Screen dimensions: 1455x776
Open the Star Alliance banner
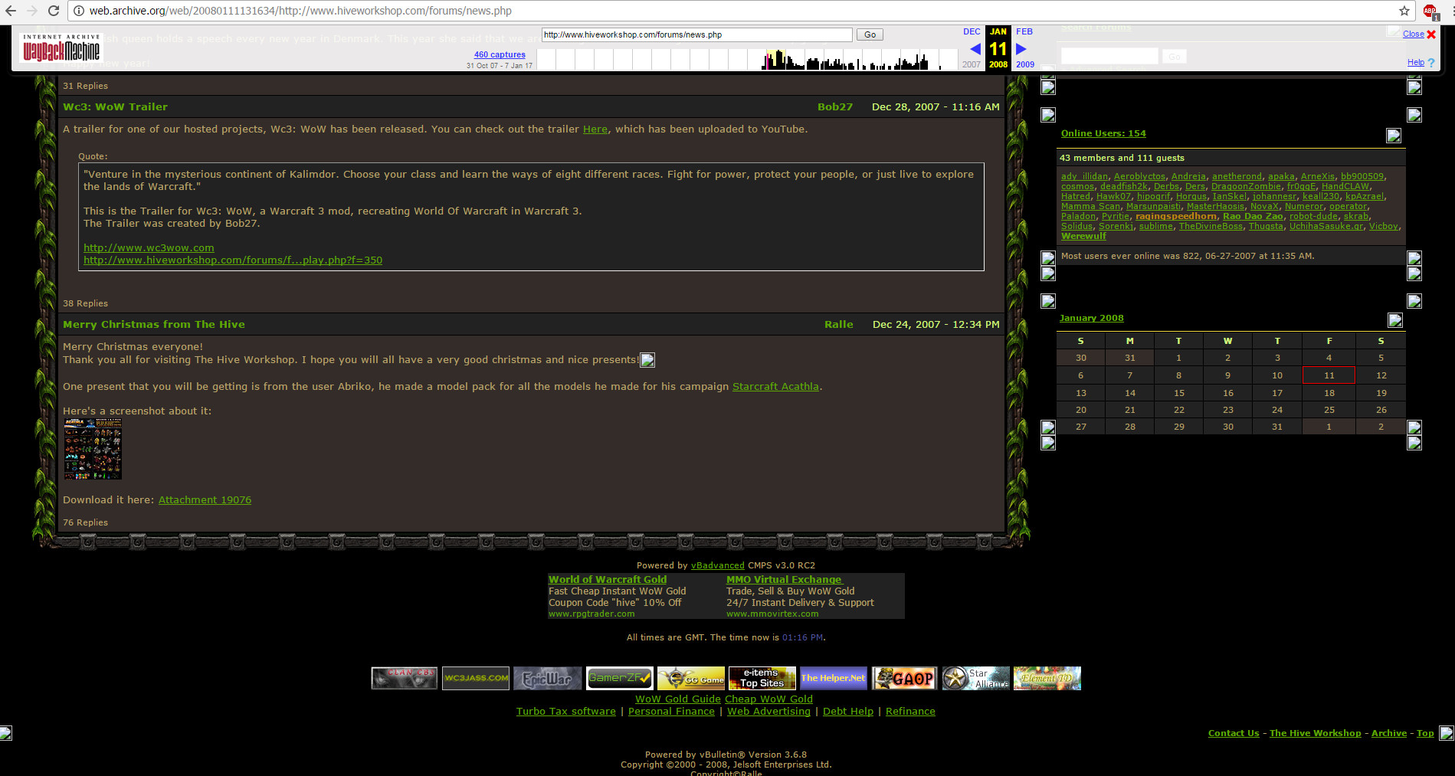976,678
